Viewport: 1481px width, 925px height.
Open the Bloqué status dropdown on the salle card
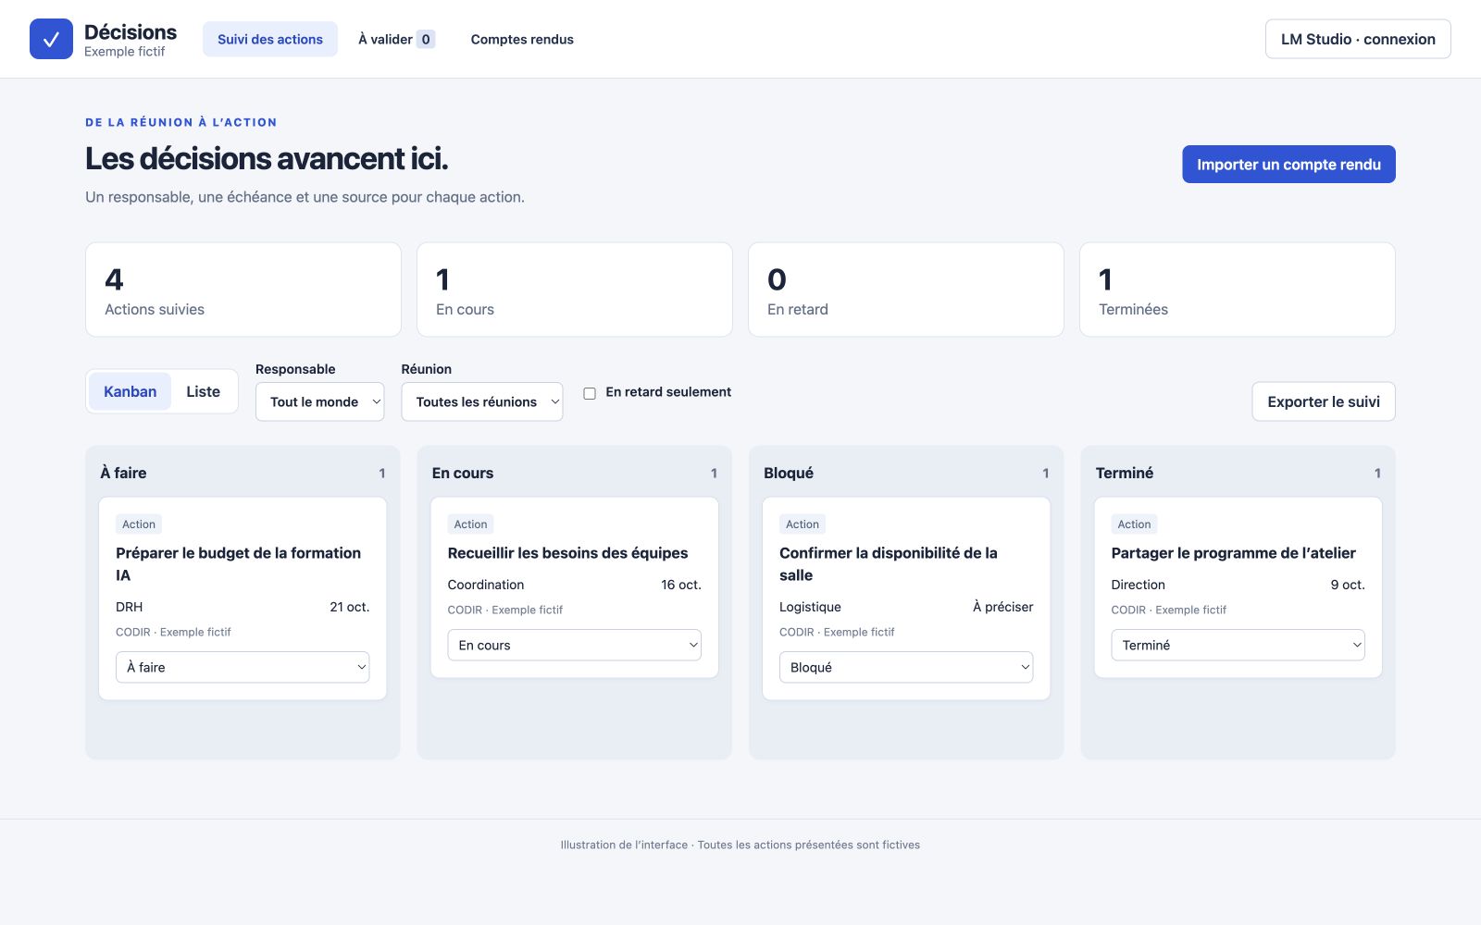pos(906,667)
